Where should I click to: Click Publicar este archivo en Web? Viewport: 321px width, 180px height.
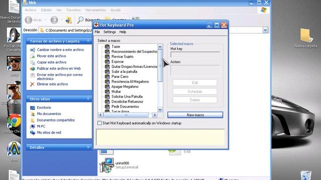(x=59, y=68)
